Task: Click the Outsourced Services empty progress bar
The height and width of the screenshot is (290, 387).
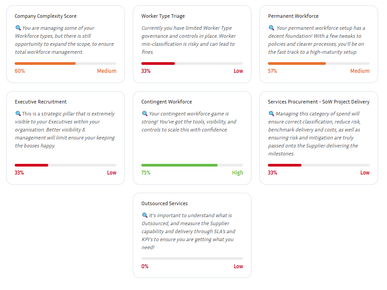Action: [x=192, y=258]
